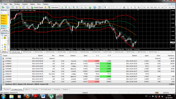Image resolution: width=176 pixels, height=99 pixels.
Task: Open the periods clock dropdown arrow
Action: (x=97, y=7)
